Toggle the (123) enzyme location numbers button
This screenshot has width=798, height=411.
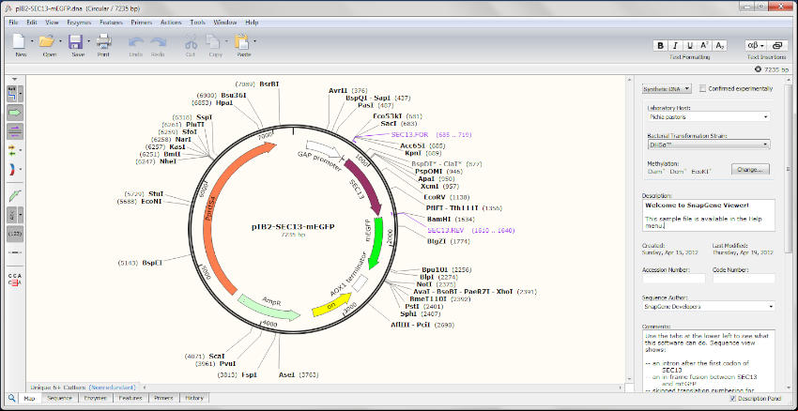point(15,234)
